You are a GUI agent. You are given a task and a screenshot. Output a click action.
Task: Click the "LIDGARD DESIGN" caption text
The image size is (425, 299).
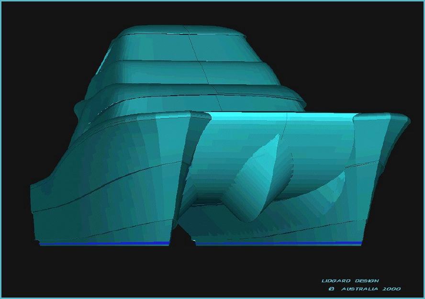coord(350,281)
